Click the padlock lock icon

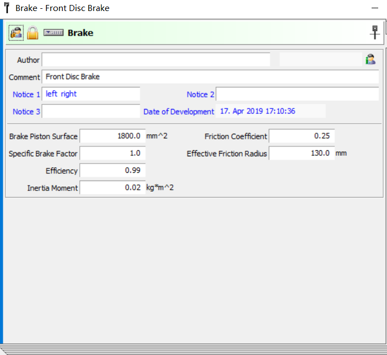[x=32, y=33]
